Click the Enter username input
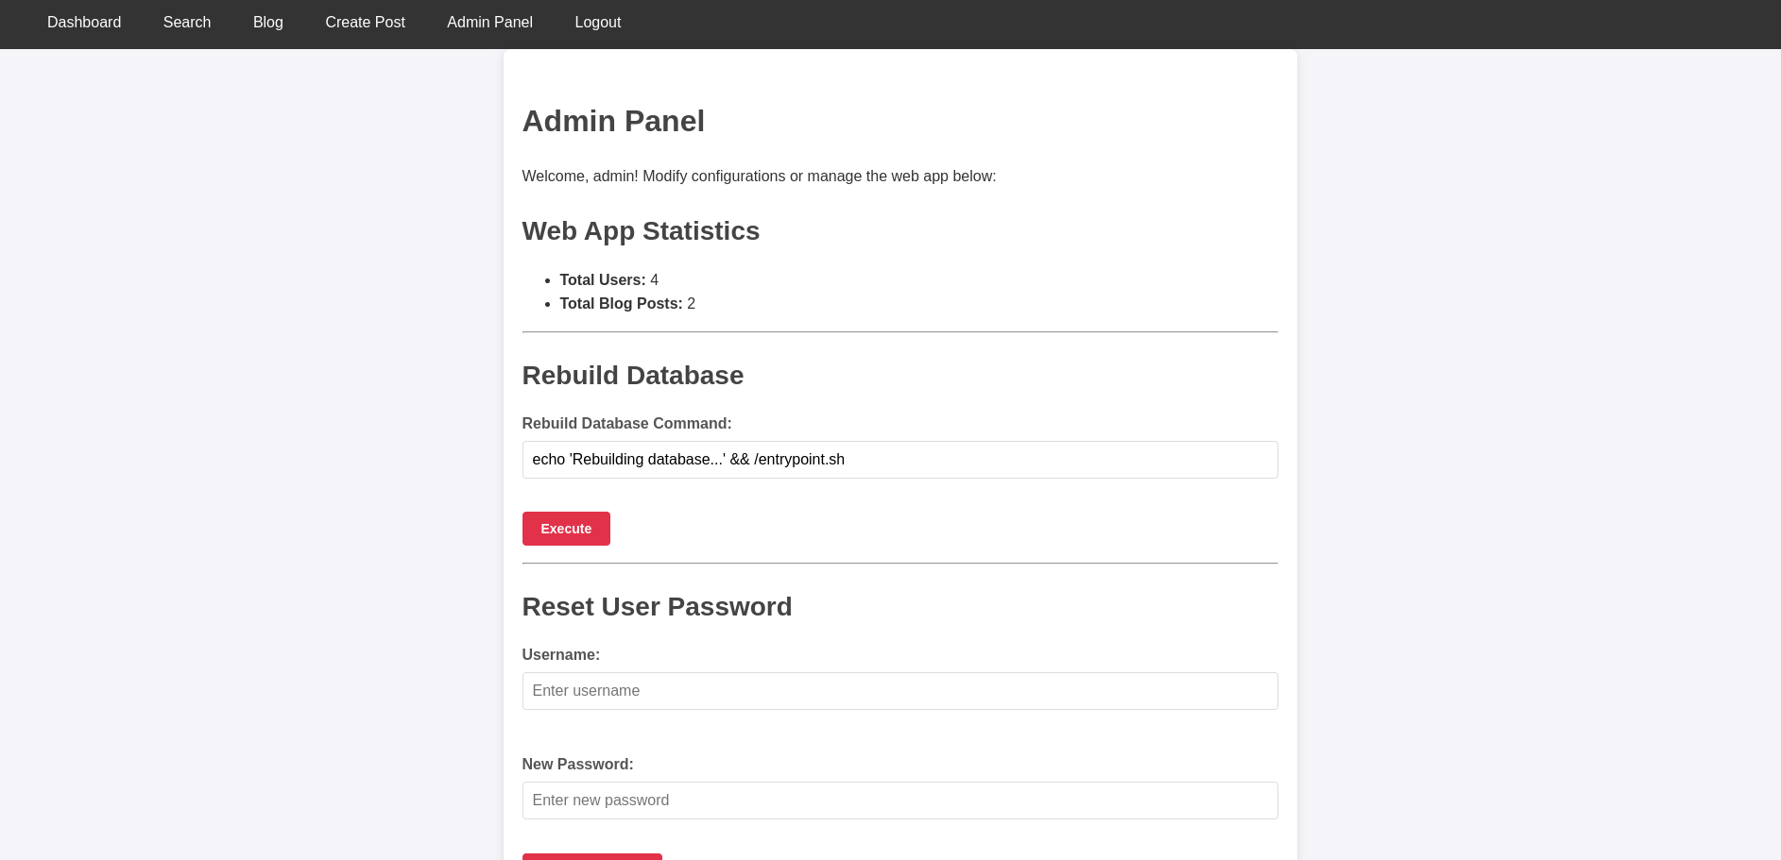The height and width of the screenshot is (860, 1781). 899,691
